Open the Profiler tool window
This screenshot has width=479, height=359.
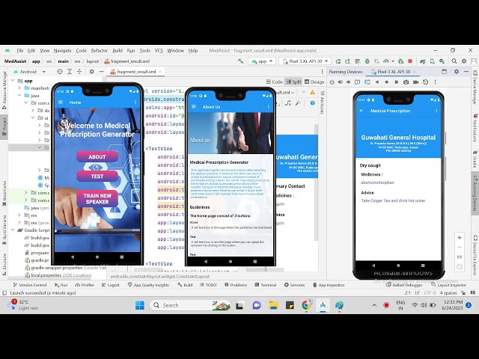(x=85, y=285)
